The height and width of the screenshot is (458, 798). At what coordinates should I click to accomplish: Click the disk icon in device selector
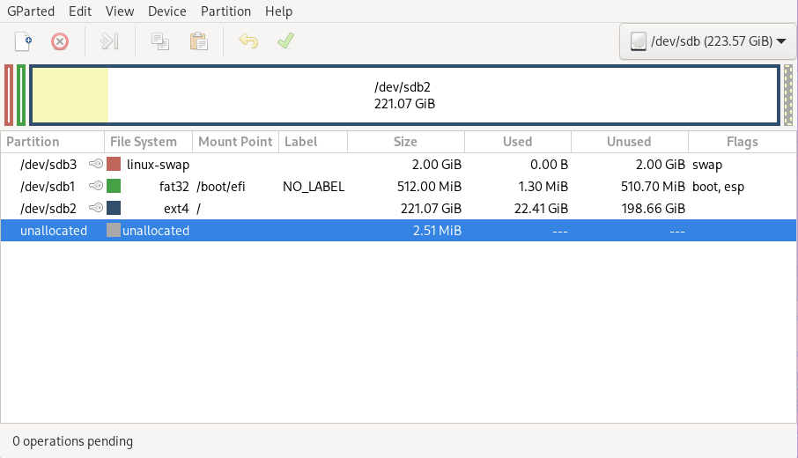[x=639, y=41]
